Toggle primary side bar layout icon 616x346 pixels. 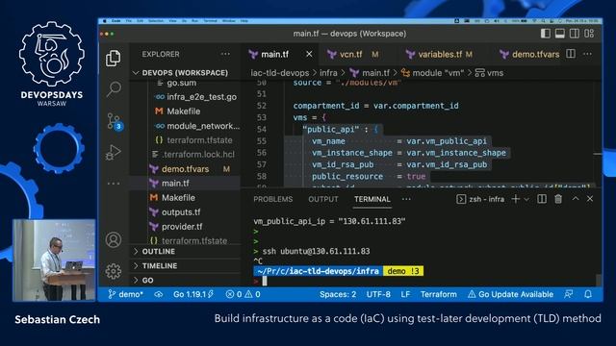pos(546,34)
